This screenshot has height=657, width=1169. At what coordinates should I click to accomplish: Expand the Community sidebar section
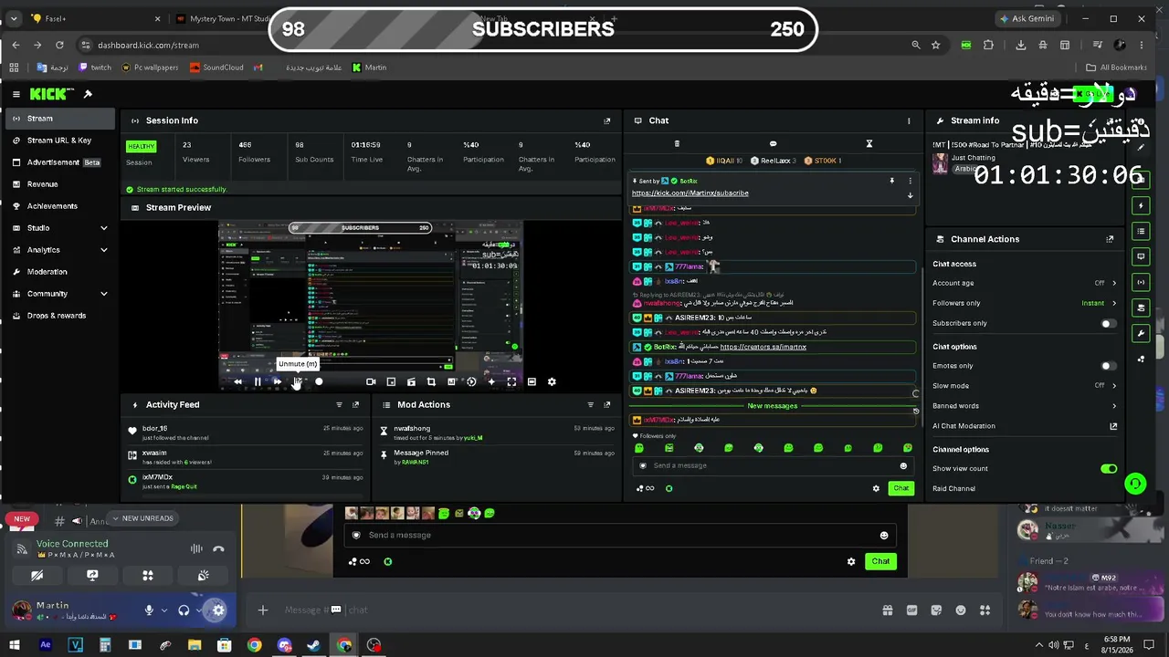58,294
